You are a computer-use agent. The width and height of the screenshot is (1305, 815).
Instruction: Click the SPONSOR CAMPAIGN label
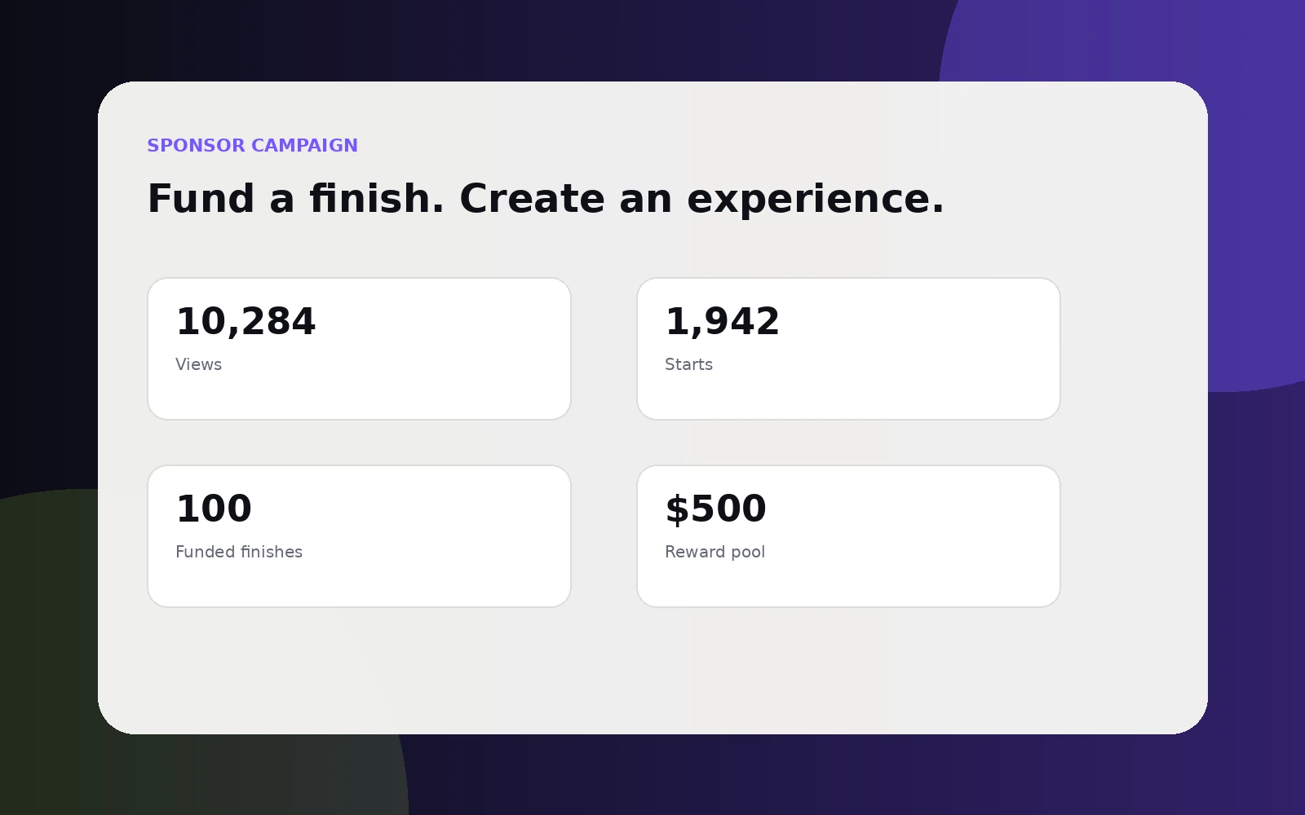click(x=252, y=145)
